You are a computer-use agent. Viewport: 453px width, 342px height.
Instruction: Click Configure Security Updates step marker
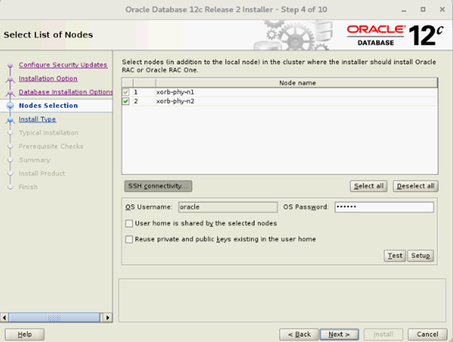tap(10, 65)
